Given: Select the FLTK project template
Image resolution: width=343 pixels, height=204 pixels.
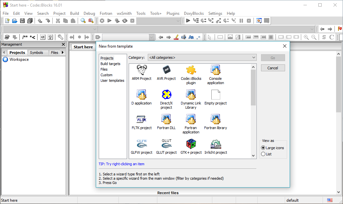Looking at the screenshot, I should coord(142,122).
